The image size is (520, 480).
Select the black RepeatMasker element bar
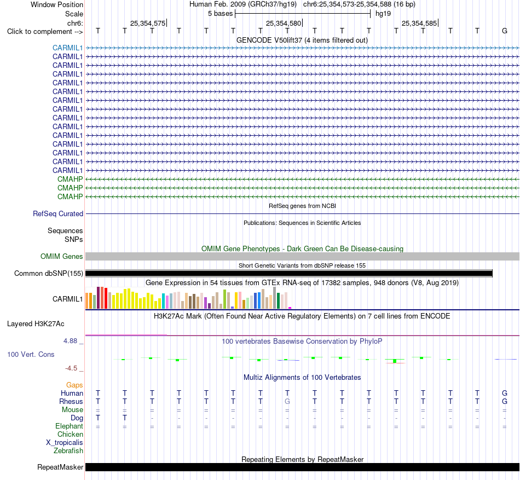pos(302,467)
